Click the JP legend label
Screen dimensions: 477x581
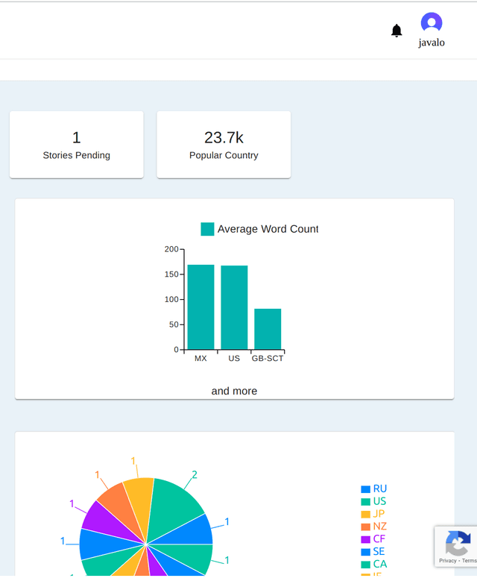pos(379,514)
